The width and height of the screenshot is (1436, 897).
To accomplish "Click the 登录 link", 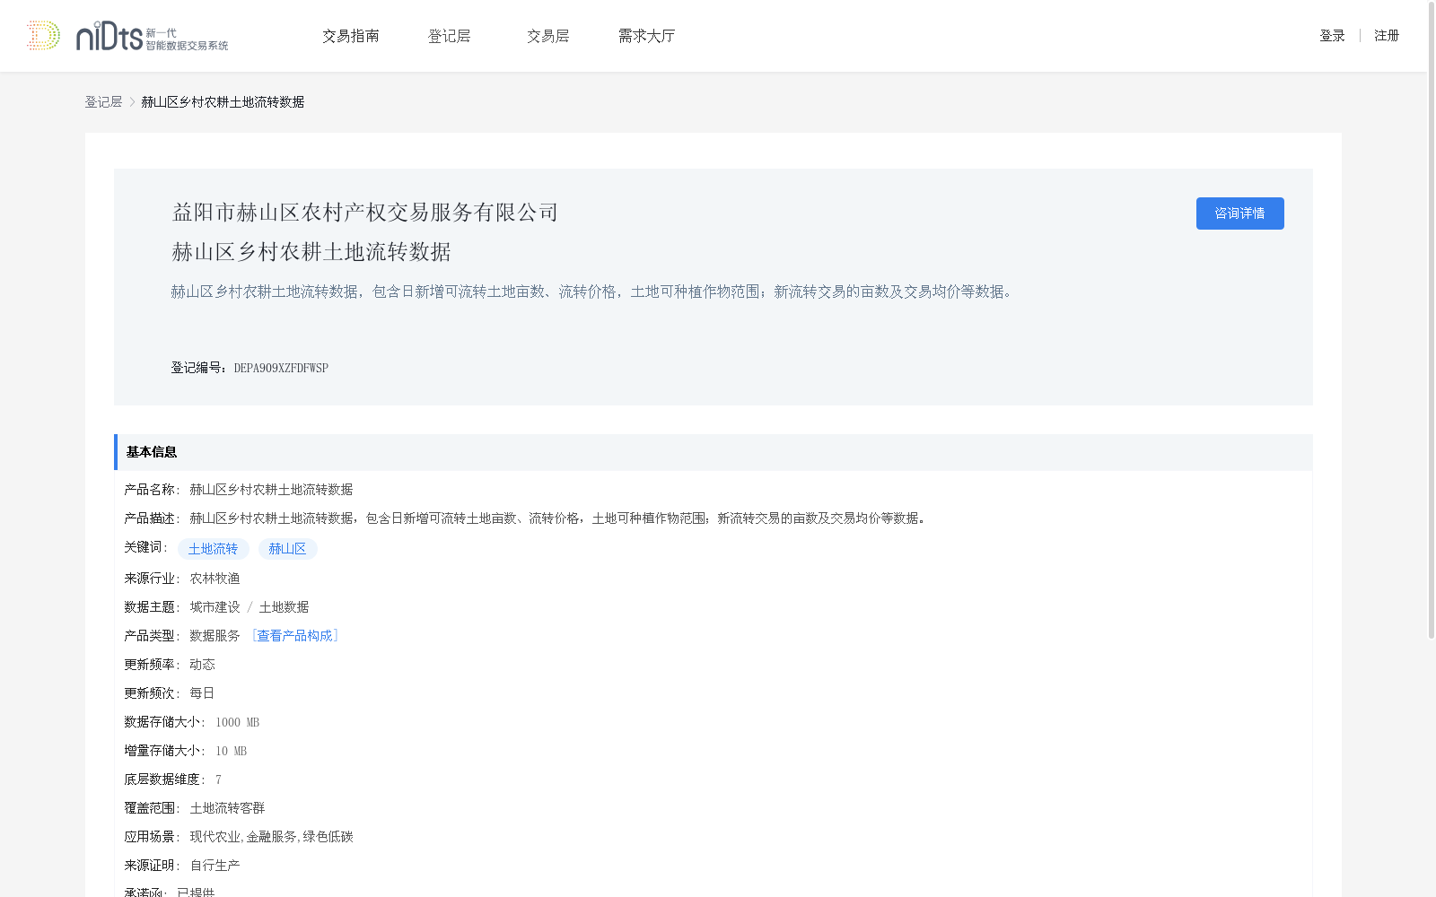I will pos(1332,36).
